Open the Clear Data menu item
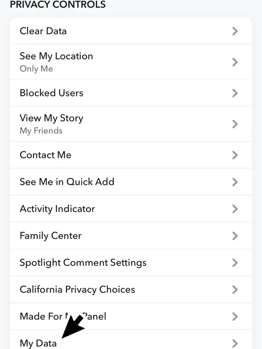Viewport: 262px width, 349px height. coord(43,31)
